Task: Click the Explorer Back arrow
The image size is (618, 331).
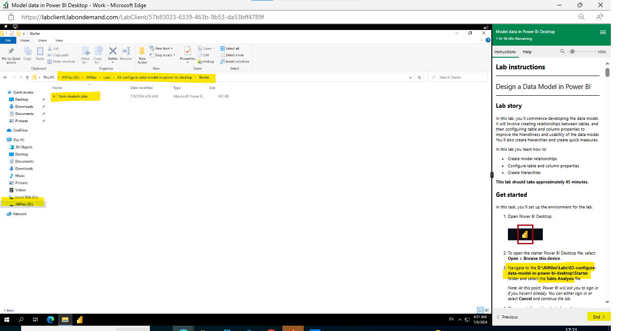Action: (x=5, y=77)
